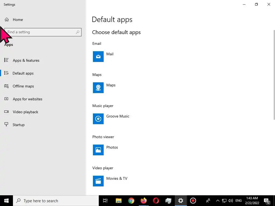The width and height of the screenshot is (275, 206).
Task: Switch input language ENG
Action: [x=238, y=201]
